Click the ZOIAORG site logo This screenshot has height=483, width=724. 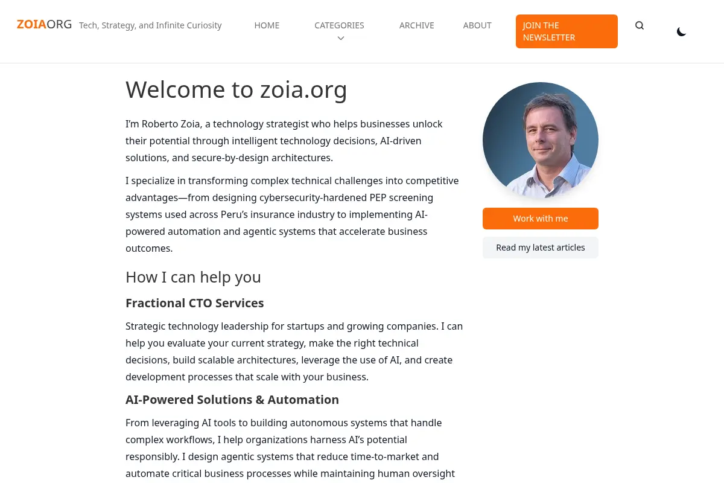tap(44, 25)
